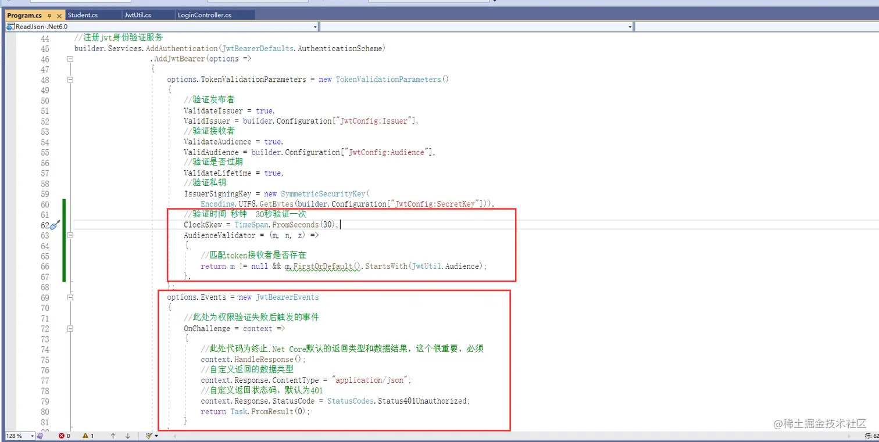Collapse the TokenValidationParameters block at line 48
879x442 pixels.
pyautogui.click(x=70, y=80)
